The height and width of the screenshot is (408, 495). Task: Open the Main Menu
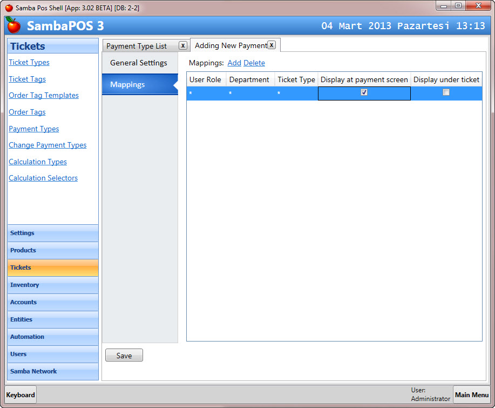[471, 394]
